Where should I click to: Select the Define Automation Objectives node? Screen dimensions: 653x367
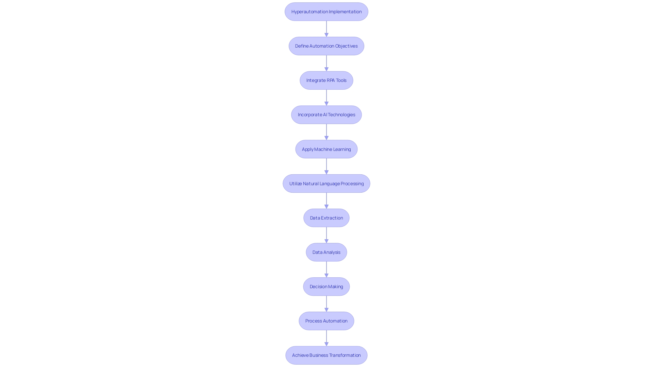[x=326, y=46]
